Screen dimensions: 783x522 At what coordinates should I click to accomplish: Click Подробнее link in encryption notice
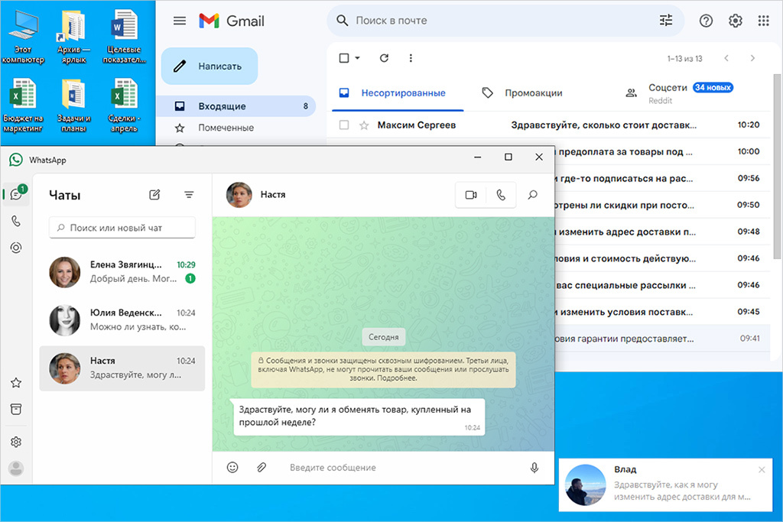tap(397, 378)
